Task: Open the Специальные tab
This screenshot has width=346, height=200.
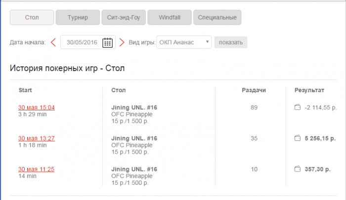Action: 217,18
